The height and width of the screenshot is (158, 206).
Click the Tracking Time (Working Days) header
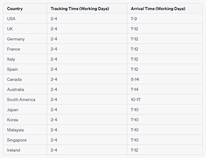(80, 9)
